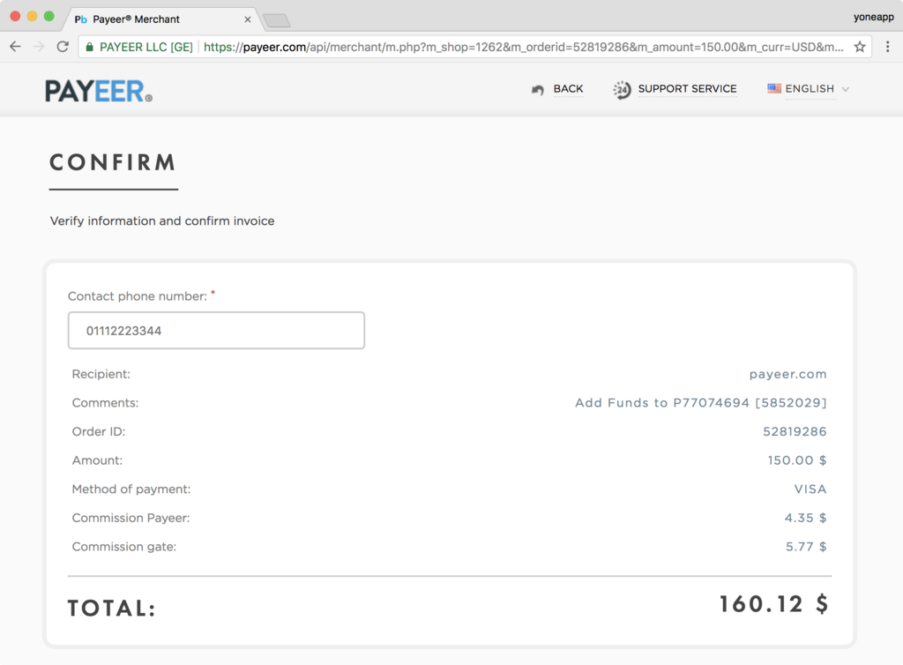Screen dimensions: 903x665
Task: Open a new tab button
Action: coord(277,21)
